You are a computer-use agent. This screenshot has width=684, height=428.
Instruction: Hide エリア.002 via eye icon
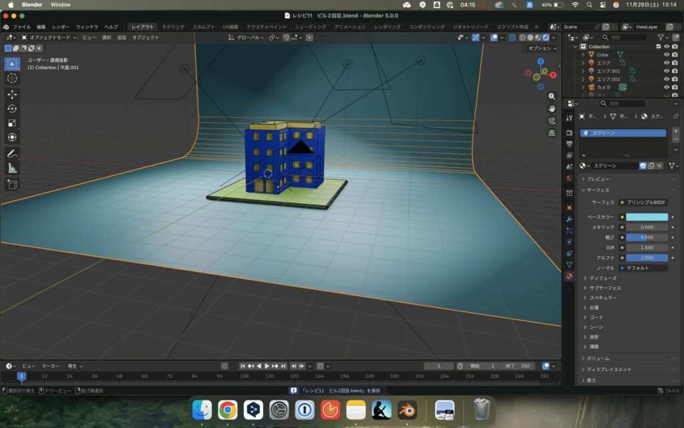coord(666,79)
